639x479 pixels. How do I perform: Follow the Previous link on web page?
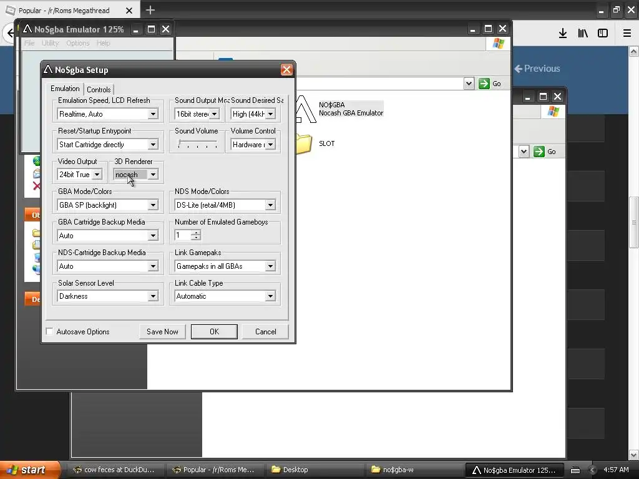[x=537, y=69]
